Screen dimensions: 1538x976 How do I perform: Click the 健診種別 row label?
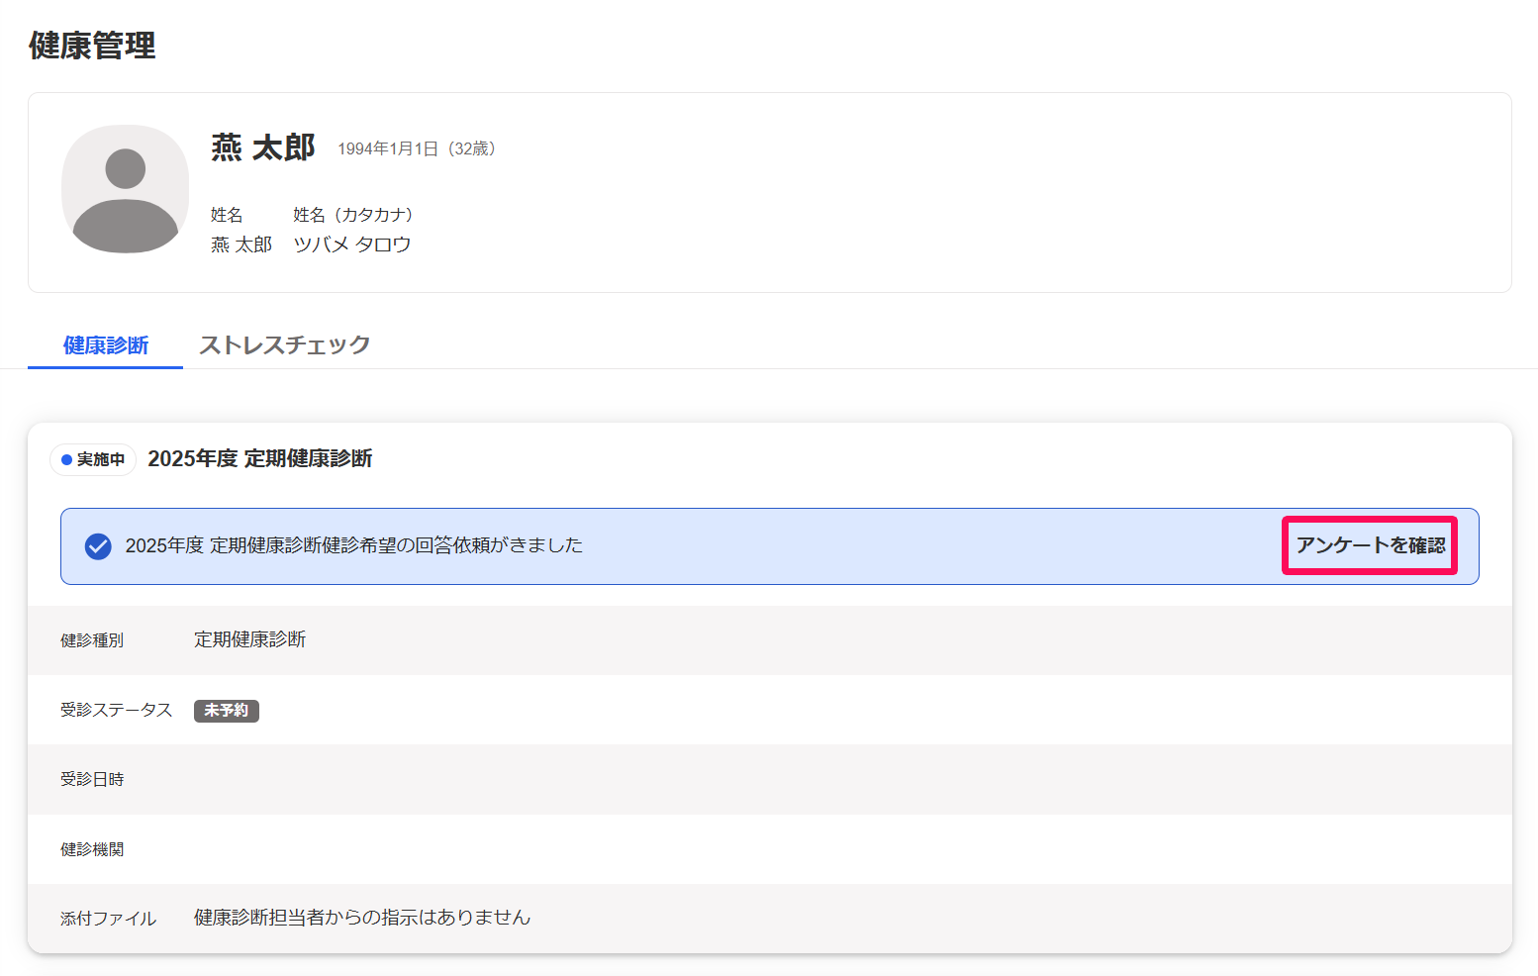pos(92,640)
